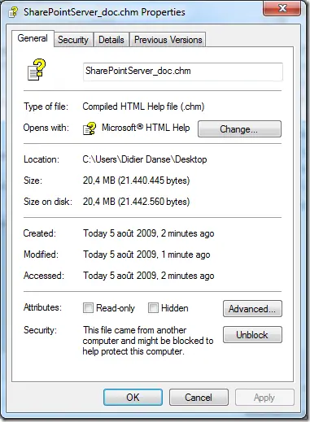Image resolution: width=310 pixels, height=422 pixels.
Task: Toggle the Read-only checkbox
Action: click(88, 308)
